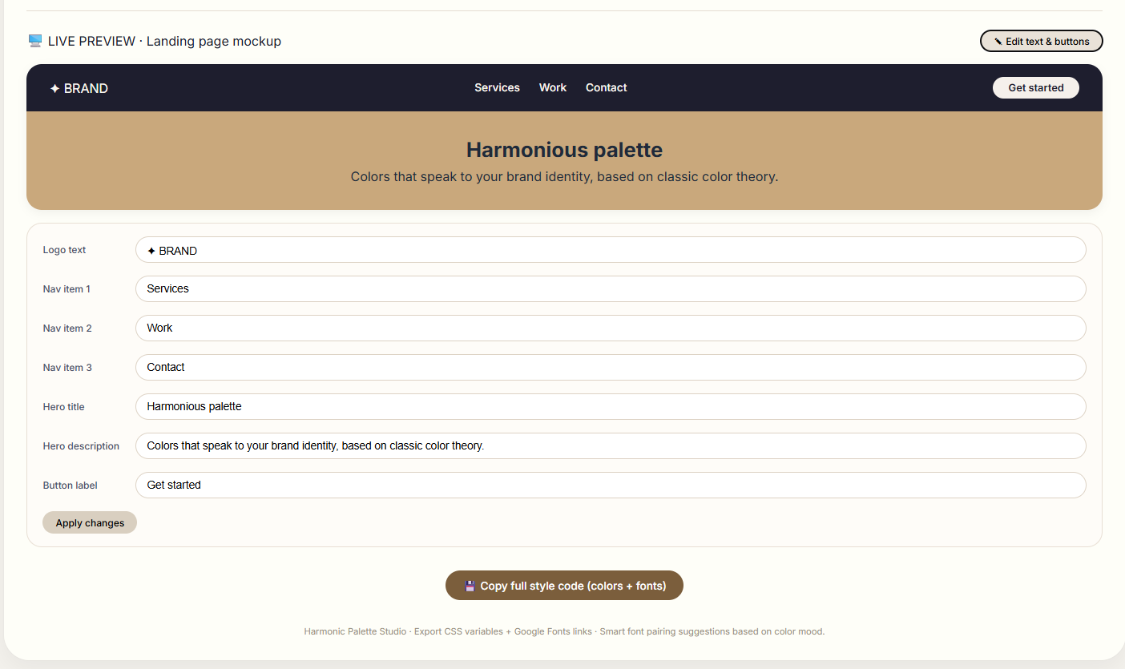Click the Hero description label
Screen dimensions: 1125x669
click(x=81, y=446)
